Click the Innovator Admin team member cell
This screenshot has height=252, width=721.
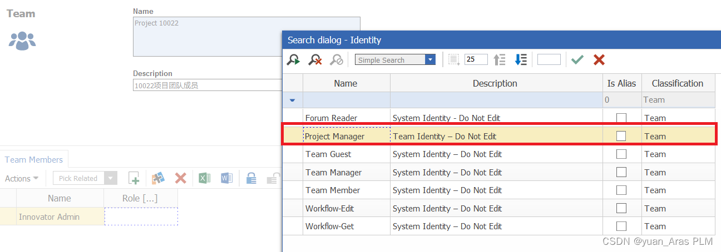(60, 216)
